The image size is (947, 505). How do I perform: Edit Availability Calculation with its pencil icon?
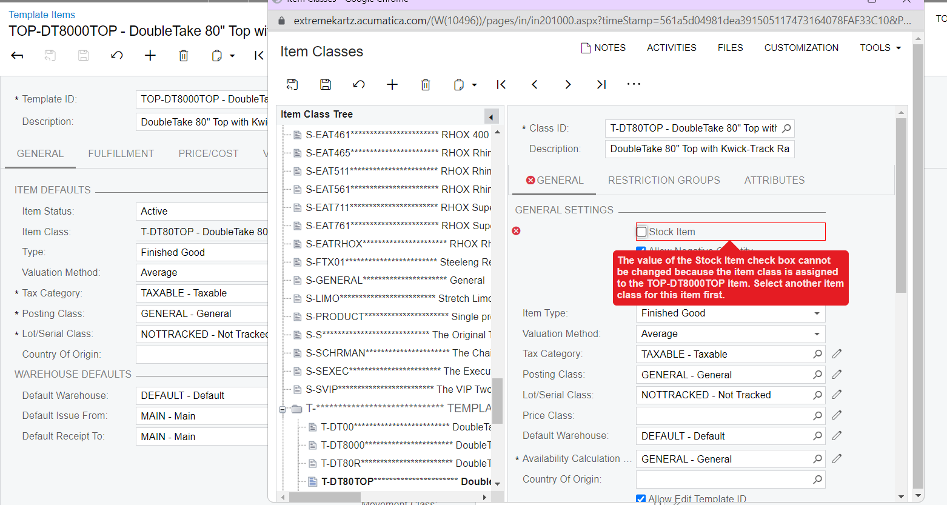point(837,458)
